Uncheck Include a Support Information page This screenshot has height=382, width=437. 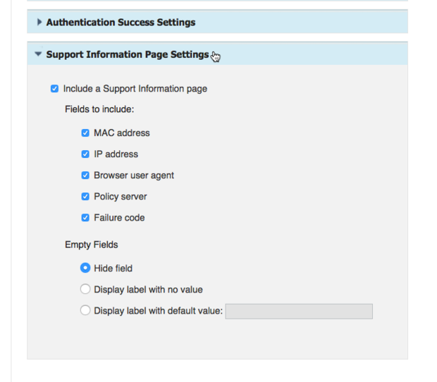55,89
